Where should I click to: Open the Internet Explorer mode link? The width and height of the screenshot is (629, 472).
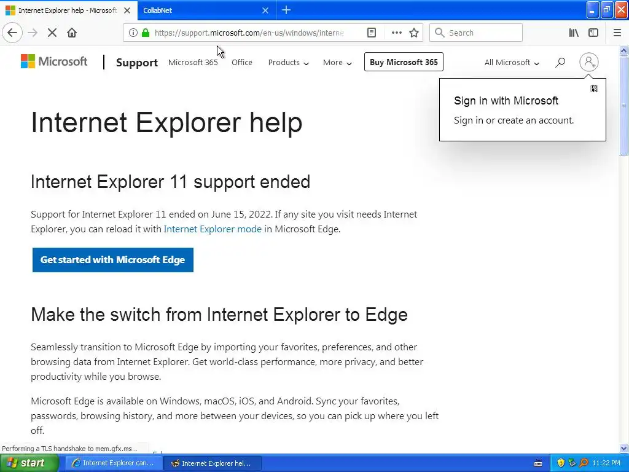click(213, 229)
